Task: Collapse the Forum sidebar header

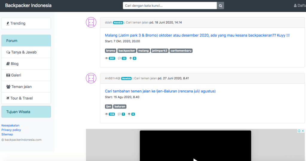Action: (x=26, y=41)
